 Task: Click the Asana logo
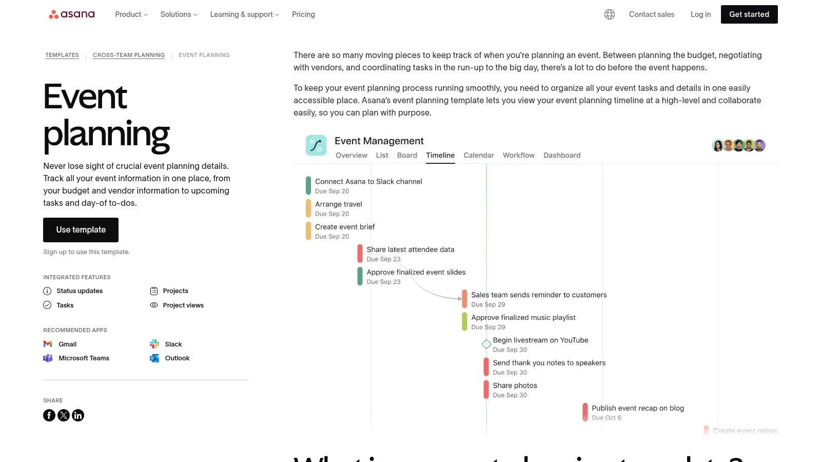pos(71,14)
